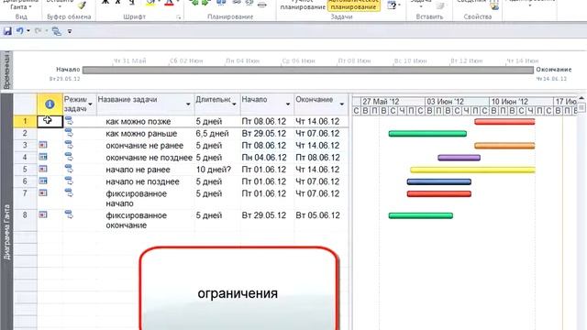
Task: Select the empty indicator cell in row 1
Action: [50, 121]
